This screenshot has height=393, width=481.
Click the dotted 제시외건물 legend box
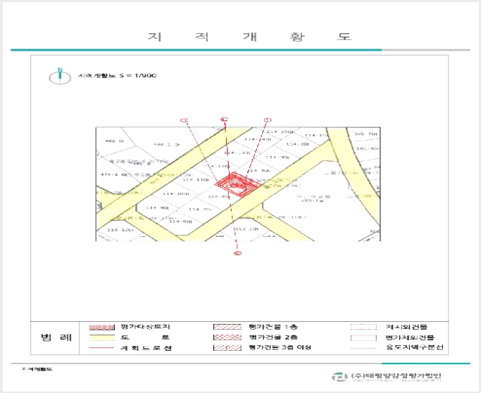coord(363,327)
